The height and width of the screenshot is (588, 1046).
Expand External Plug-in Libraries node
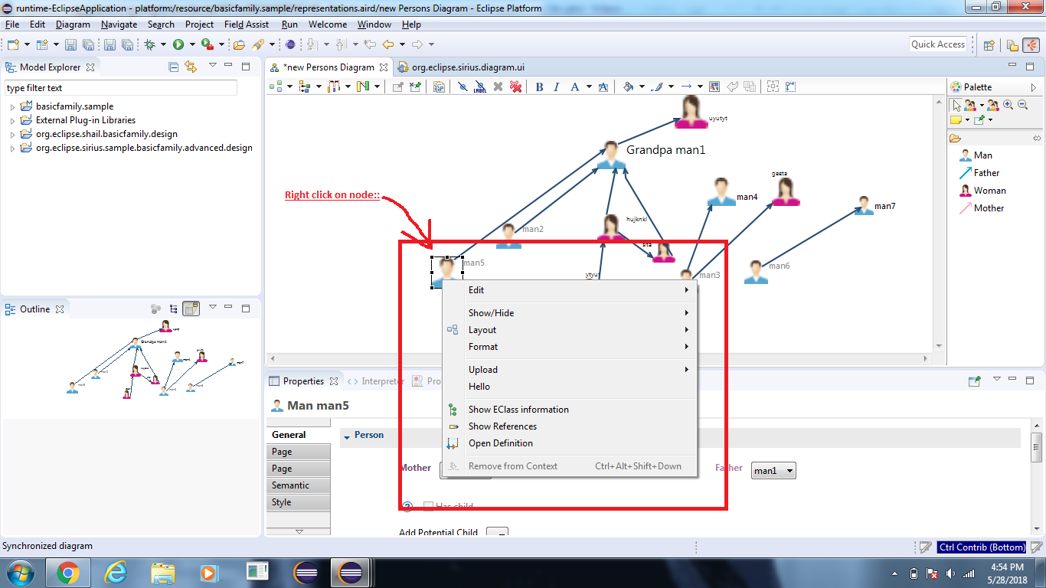[x=13, y=121]
